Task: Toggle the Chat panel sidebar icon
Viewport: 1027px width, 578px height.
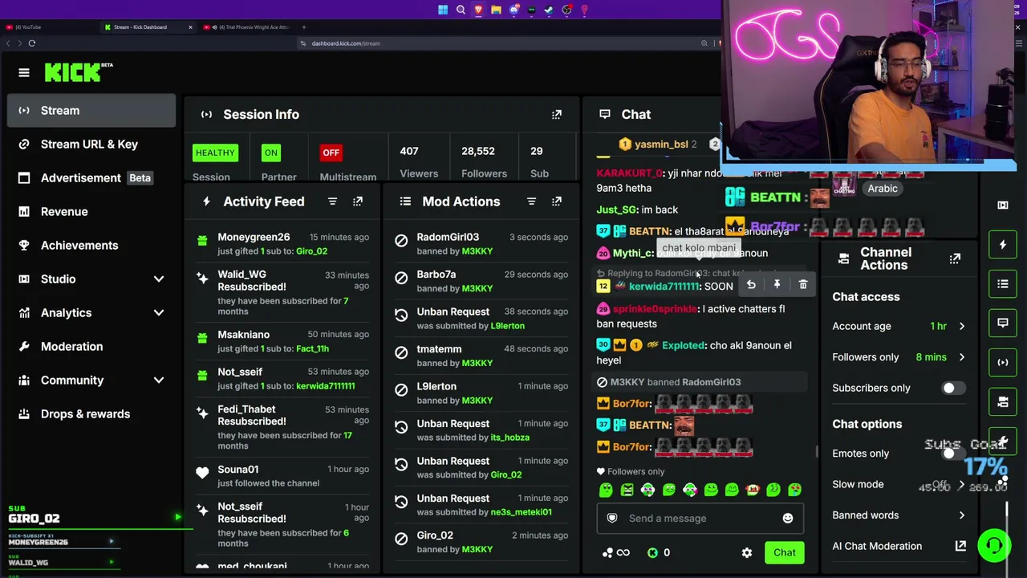Action: 1003,323
